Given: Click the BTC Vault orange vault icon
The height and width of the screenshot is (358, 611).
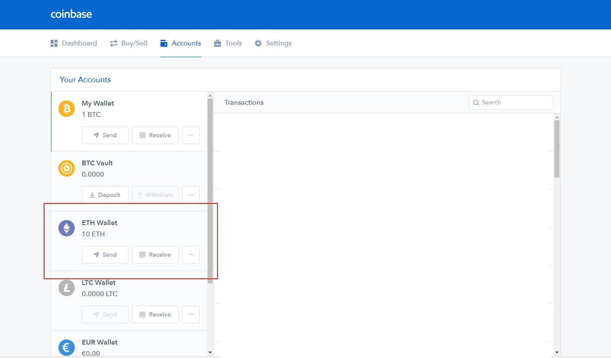Looking at the screenshot, I should pyautogui.click(x=66, y=168).
